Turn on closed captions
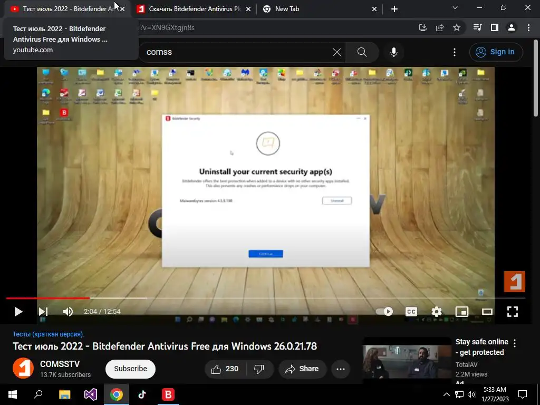Screen dimensions: 540x405 click(411, 312)
